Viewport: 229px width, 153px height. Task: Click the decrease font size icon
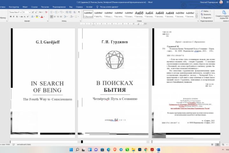click(36, 12)
